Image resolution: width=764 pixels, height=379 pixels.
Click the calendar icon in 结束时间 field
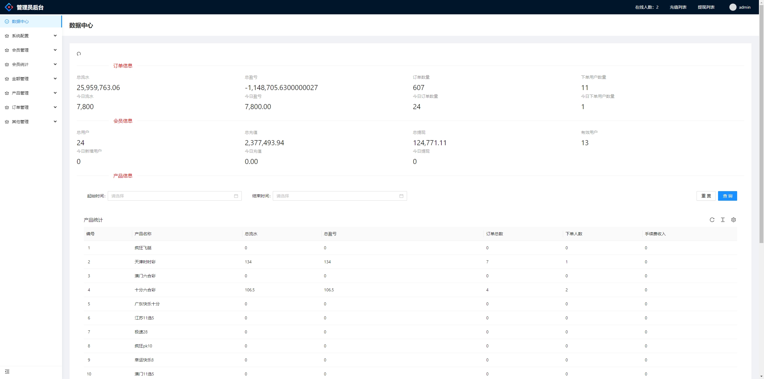401,196
